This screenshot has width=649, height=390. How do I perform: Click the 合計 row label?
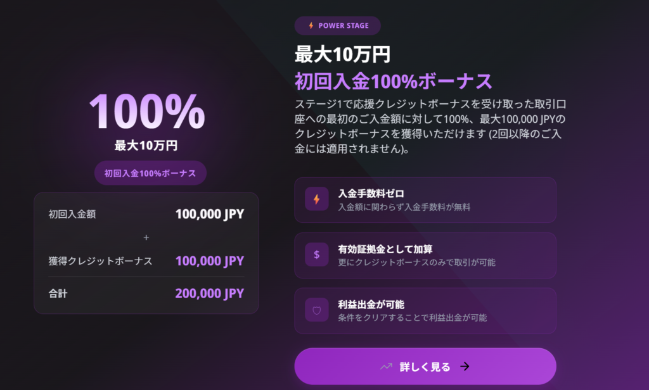click(58, 294)
